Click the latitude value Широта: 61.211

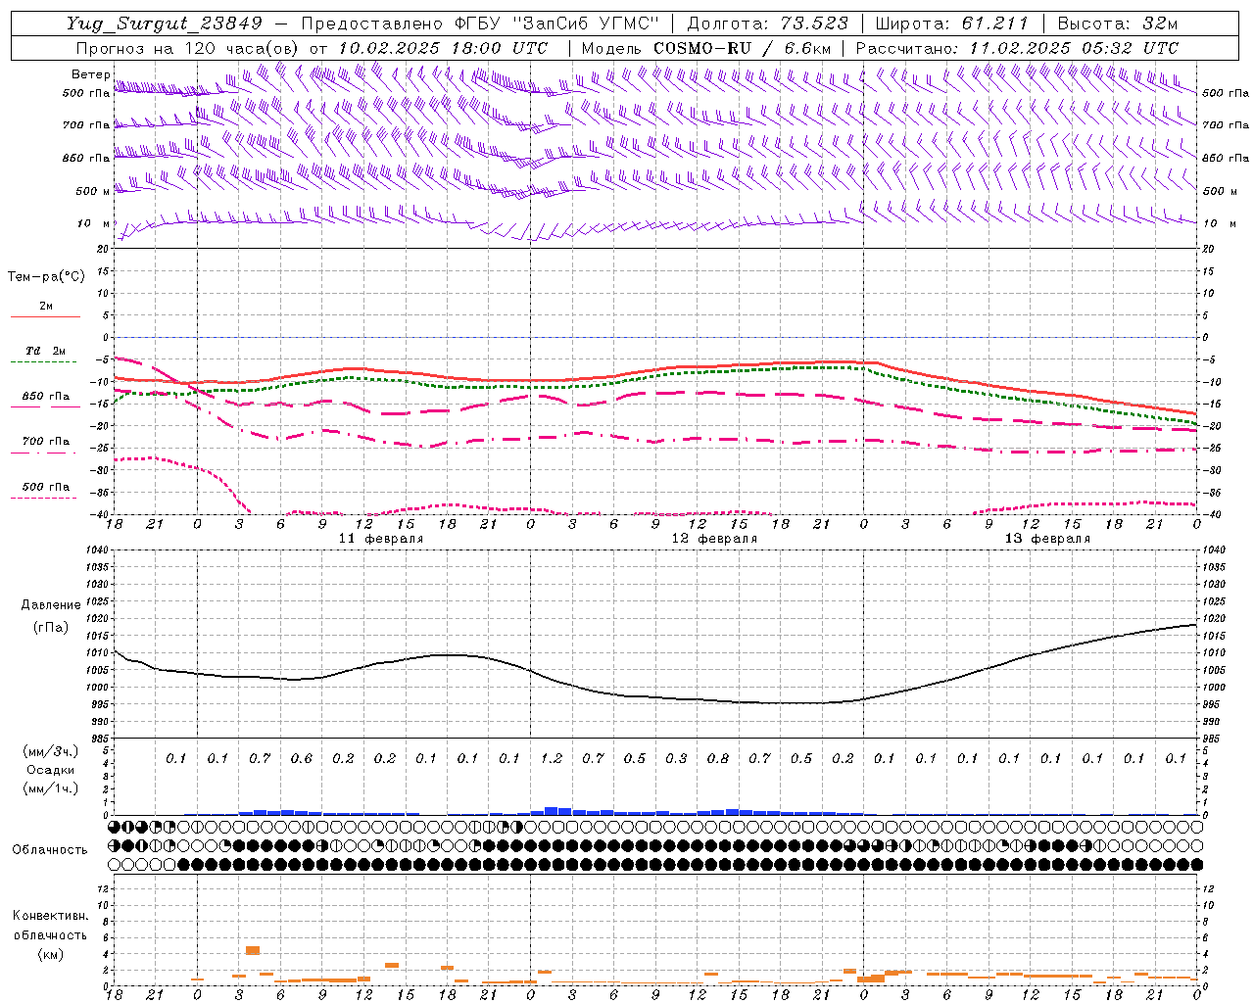click(951, 24)
